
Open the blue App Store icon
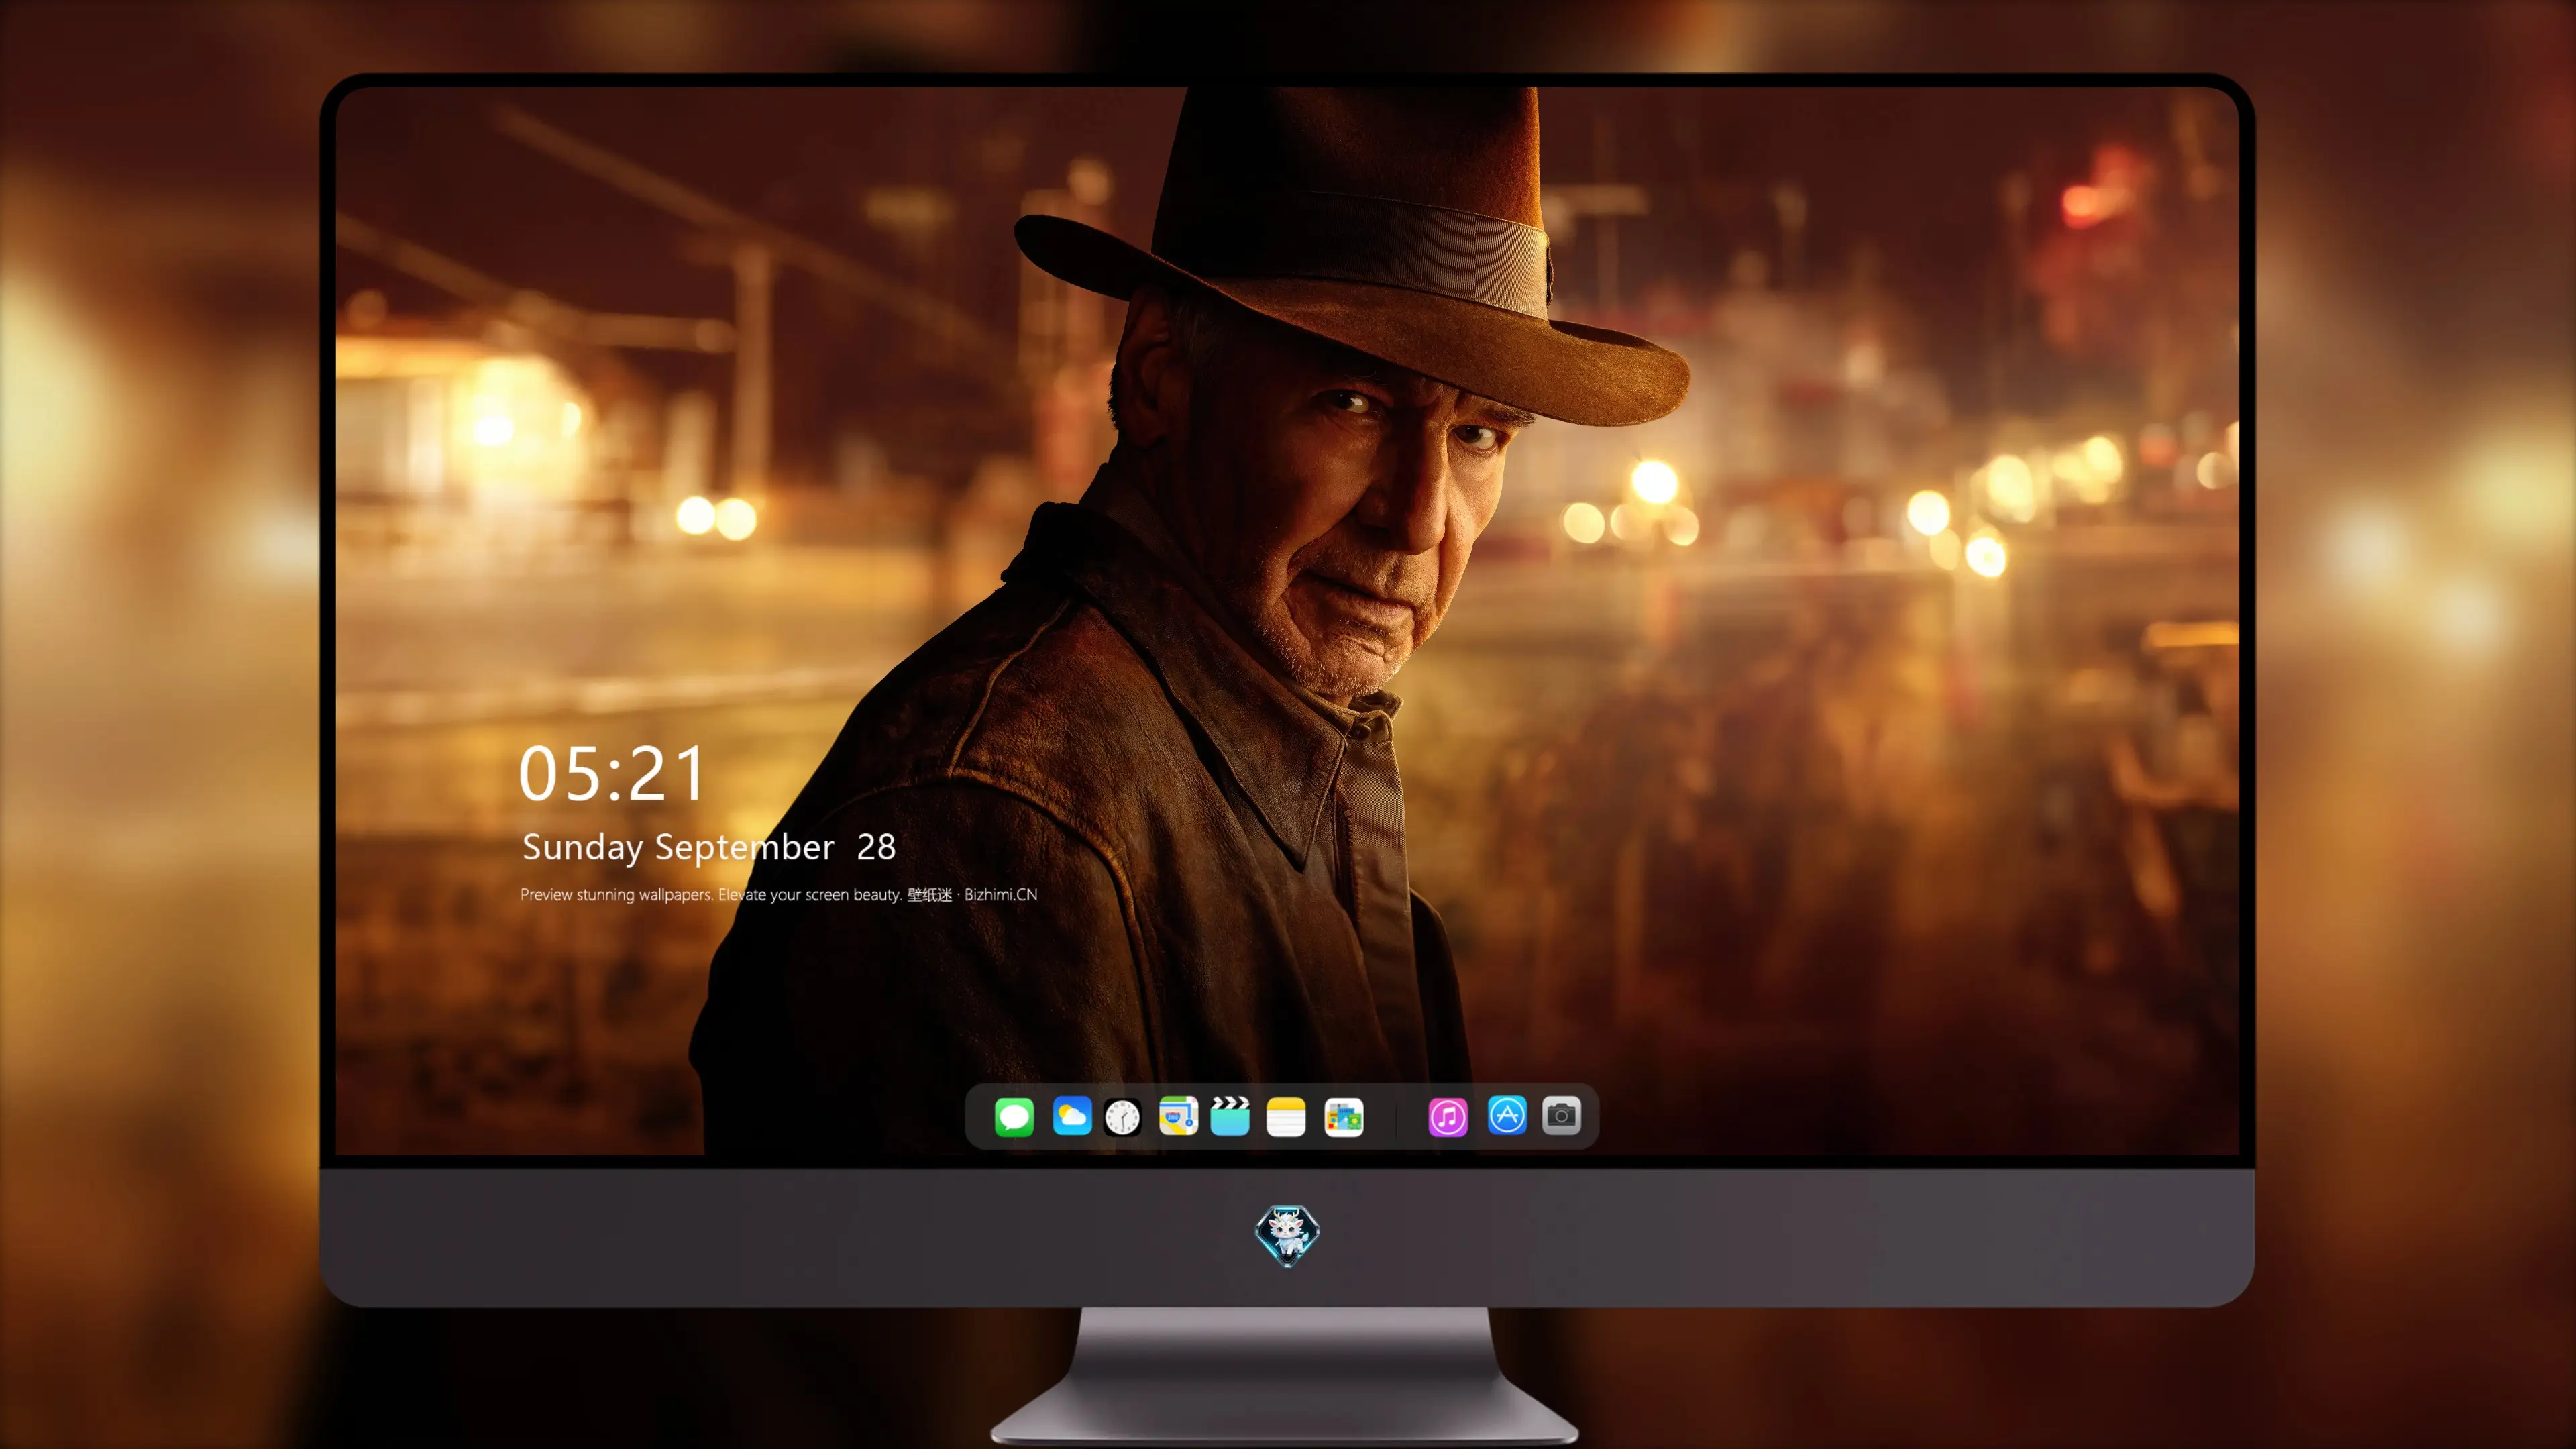(x=1507, y=1115)
